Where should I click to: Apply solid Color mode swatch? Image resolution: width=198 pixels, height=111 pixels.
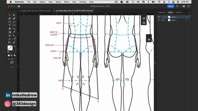pyautogui.click(x=9, y=55)
